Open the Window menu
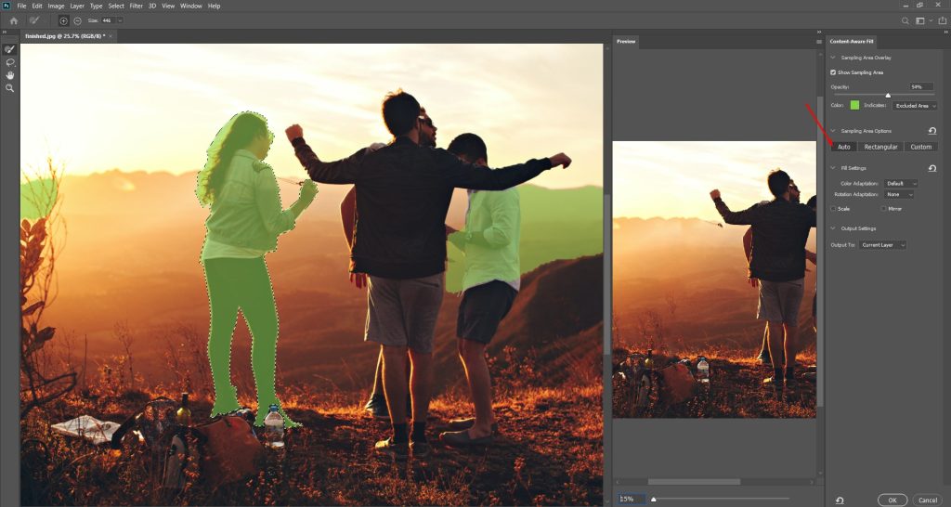 click(191, 6)
